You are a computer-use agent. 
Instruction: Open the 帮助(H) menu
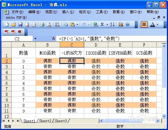pyautogui.click(x=153, y=12)
